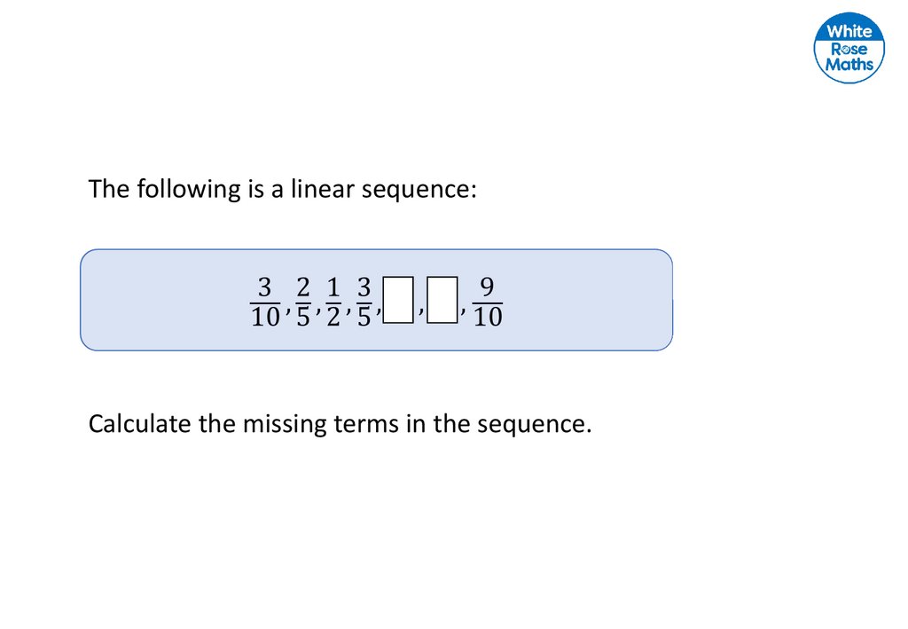Select the second empty answer box
Image resolution: width=908 pixels, height=629 pixels.
tap(442, 298)
